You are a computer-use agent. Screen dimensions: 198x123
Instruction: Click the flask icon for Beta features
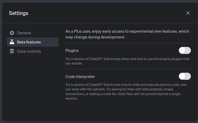12,42
